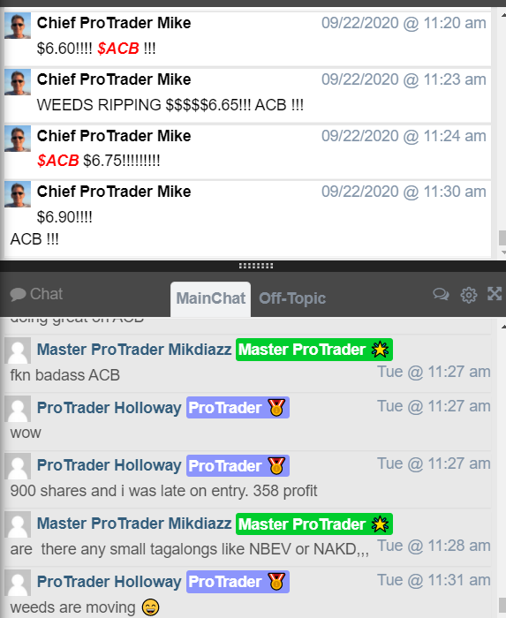Switch to the Off-Topic tab
Viewport: 506px width, 618px height.
pyautogui.click(x=292, y=298)
